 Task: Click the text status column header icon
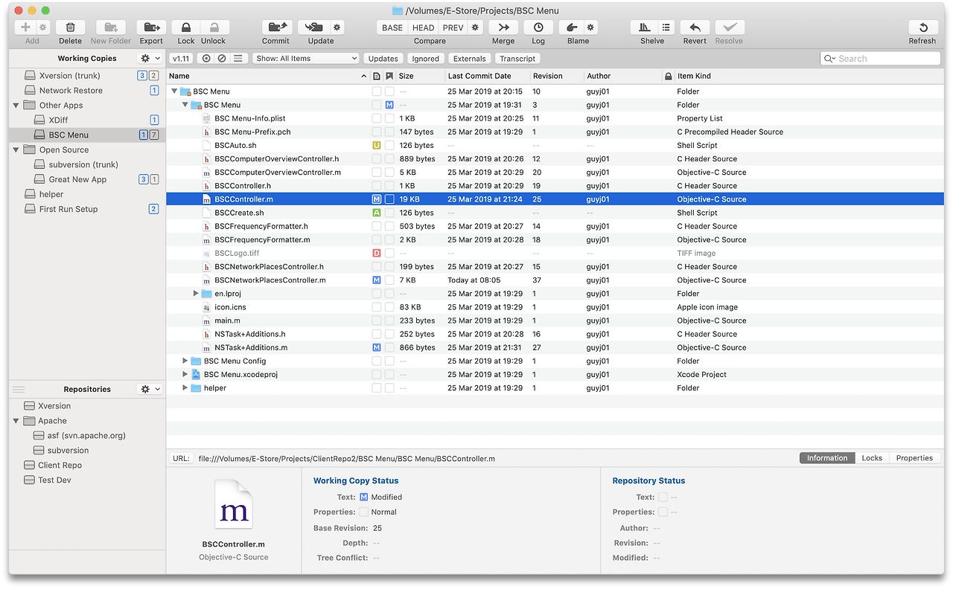click(x=377, y=76)
